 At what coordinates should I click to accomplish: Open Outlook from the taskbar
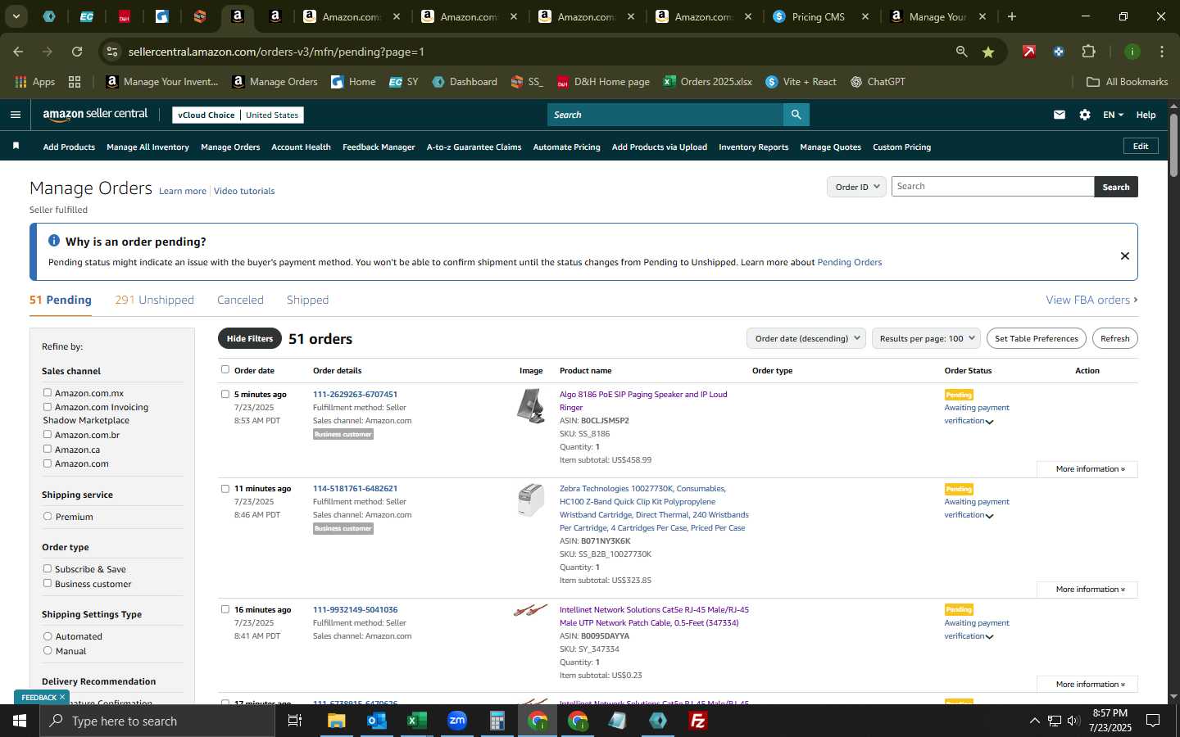[376, 721]
